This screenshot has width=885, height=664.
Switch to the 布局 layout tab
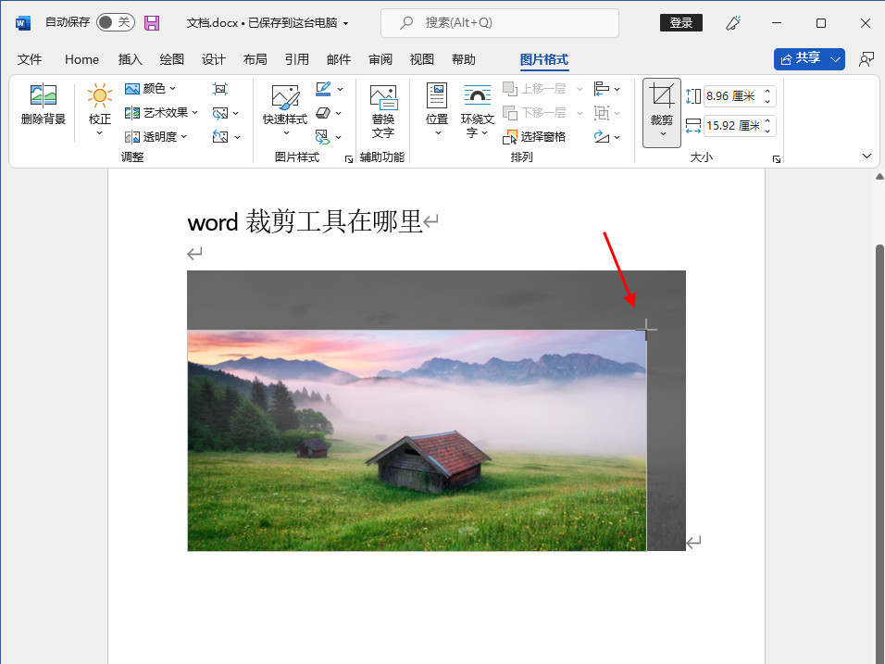point(256,59)
